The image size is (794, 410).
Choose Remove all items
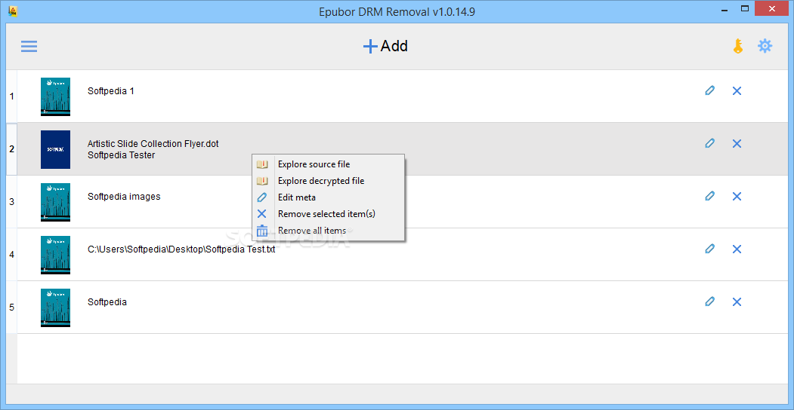[328, 231]
